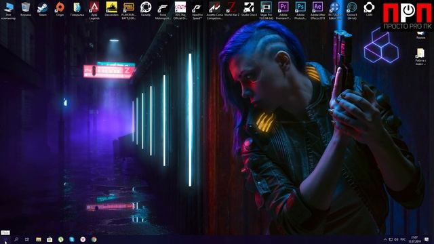Launch the Assetto Corsa Competizione shortcut
The width and height of the screenshot is (434, 244).
[x=214, y=11]
